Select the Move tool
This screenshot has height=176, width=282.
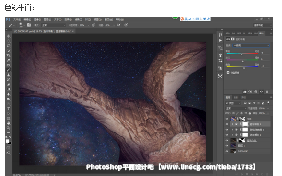point(9,36)
